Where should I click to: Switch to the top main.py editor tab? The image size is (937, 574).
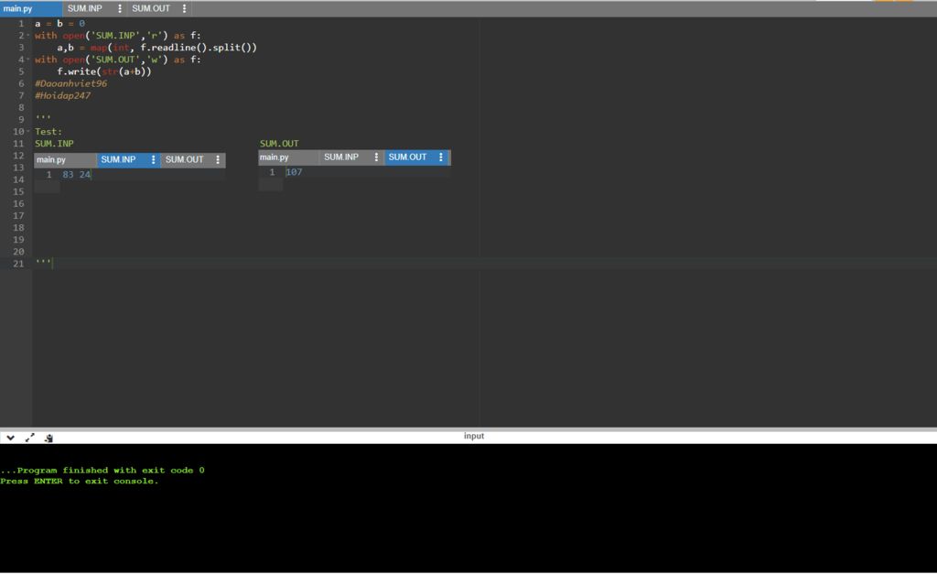30,8
